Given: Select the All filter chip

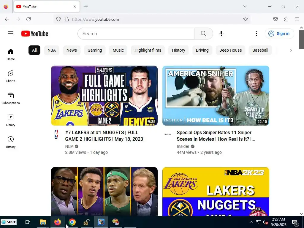Looking at the screenshot, I should tap(34, 50).
